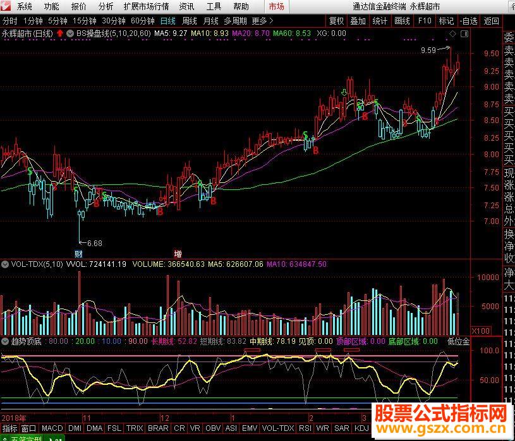The image size is (515, 441).
Task: Click the 标记 mark button
Action: (x=446, y=21)
